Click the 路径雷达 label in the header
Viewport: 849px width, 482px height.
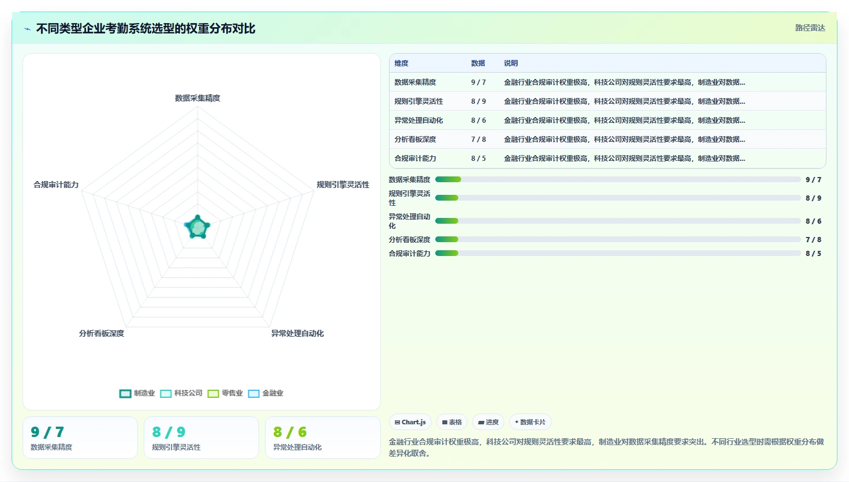(x=810, y=28)
